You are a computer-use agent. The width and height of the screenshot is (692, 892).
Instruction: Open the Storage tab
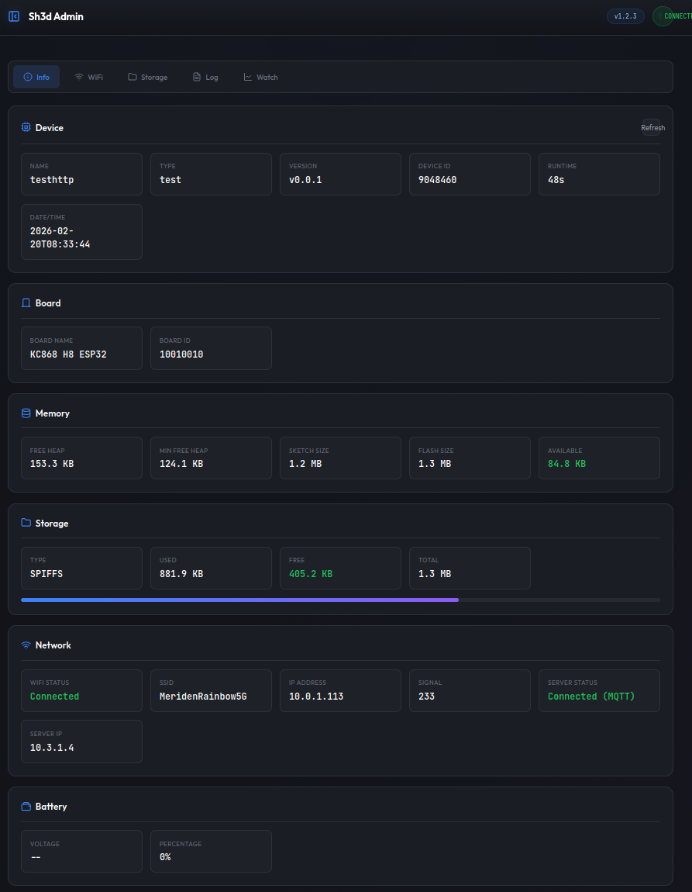click(x=147, y=78)
